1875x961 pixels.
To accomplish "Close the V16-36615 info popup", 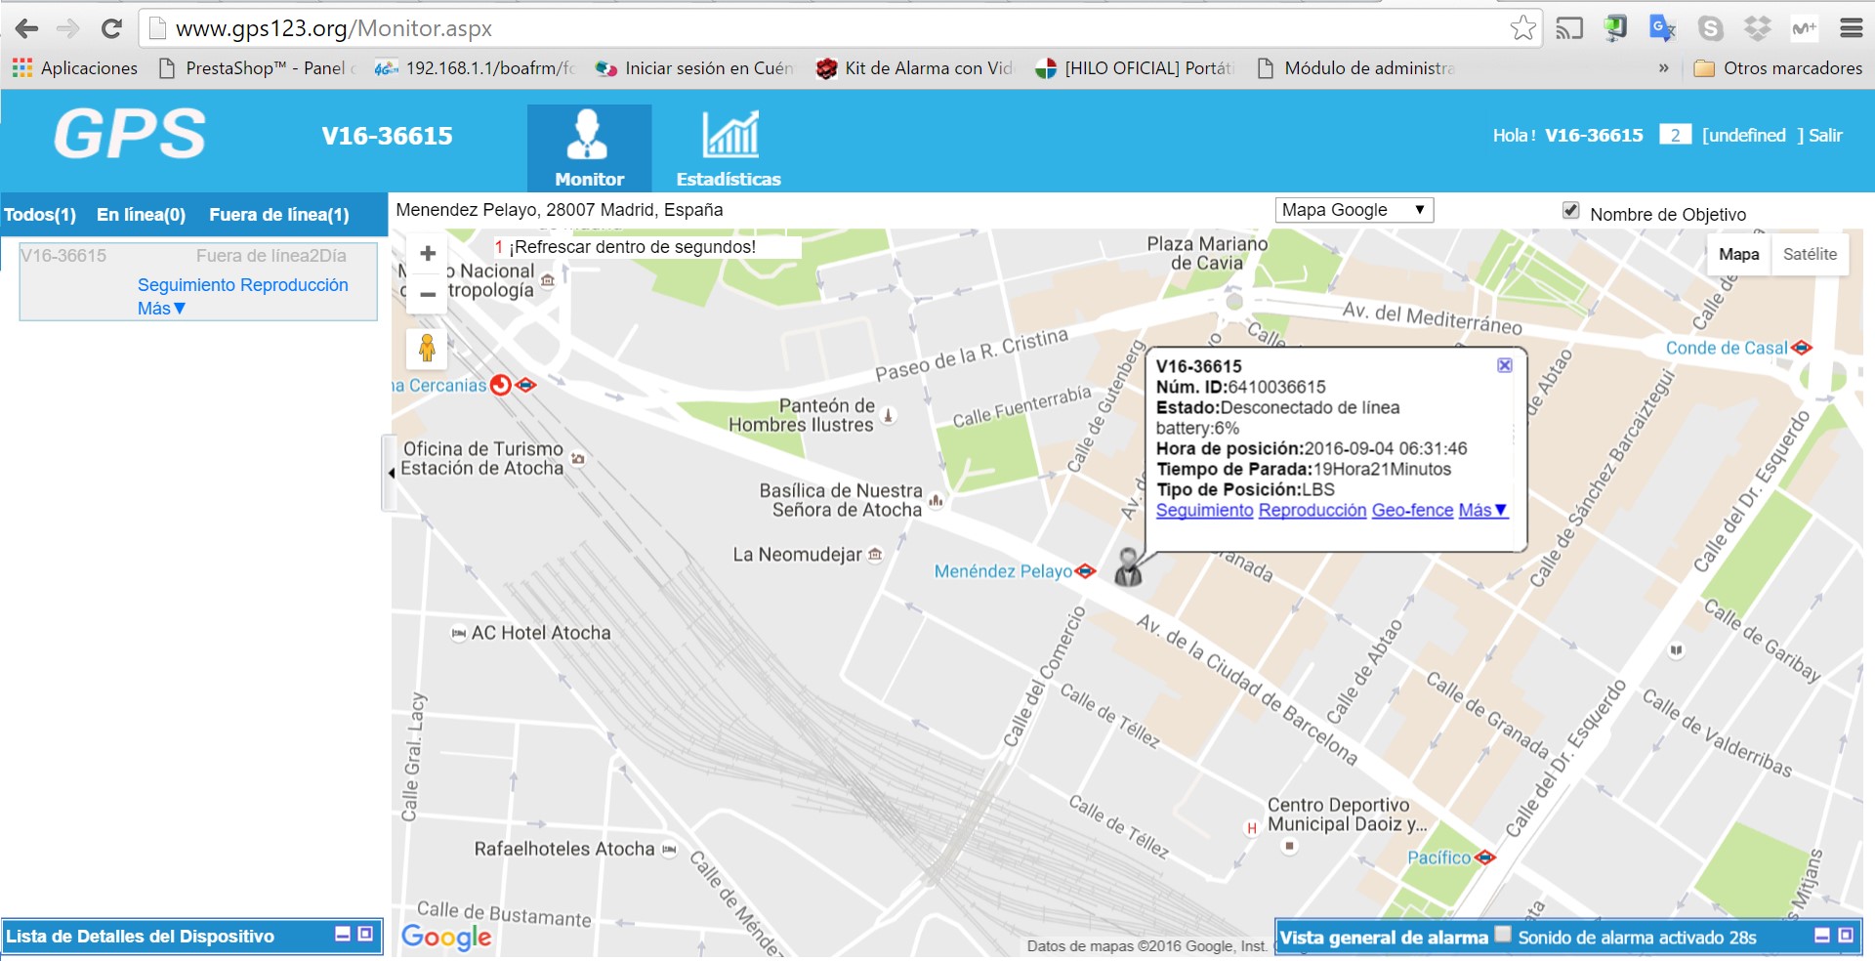I will (1504, 364).
